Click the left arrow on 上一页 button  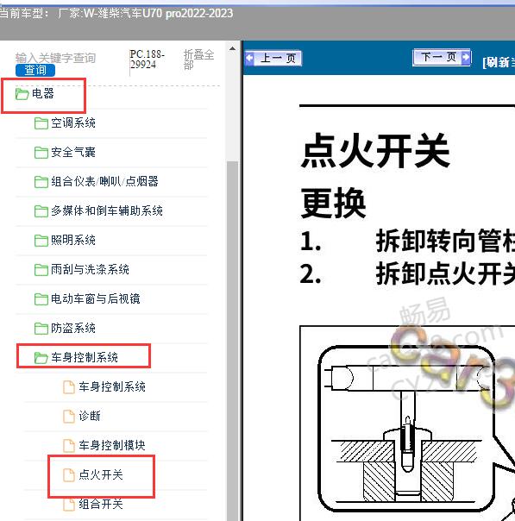(x=249, y=58)
